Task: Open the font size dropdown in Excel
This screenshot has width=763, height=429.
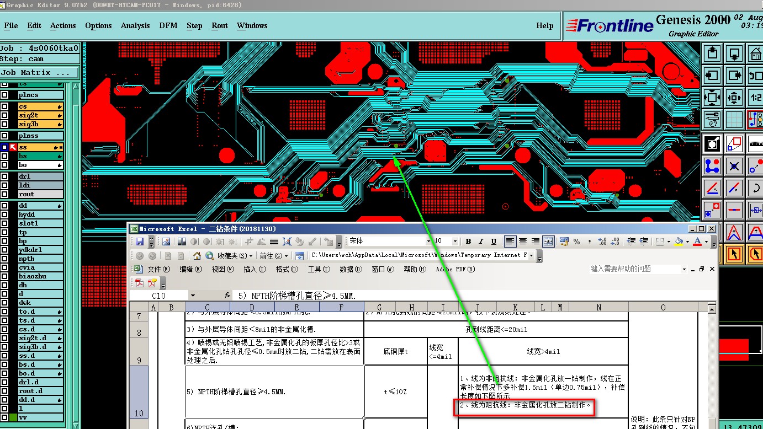Action: tap(455, 242)
